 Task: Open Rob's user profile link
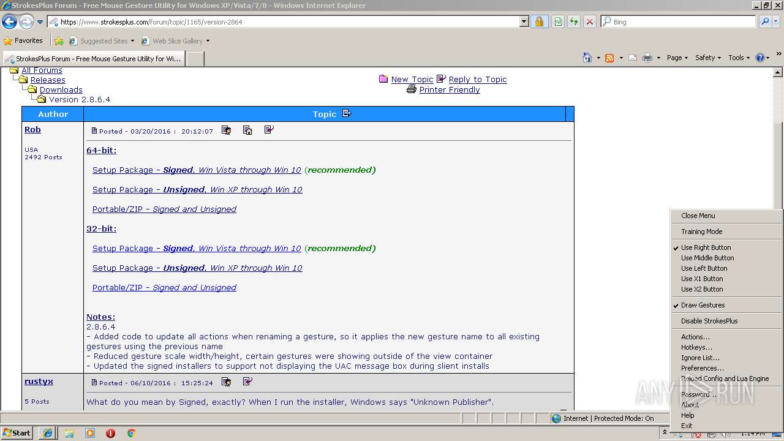point(32,129)
